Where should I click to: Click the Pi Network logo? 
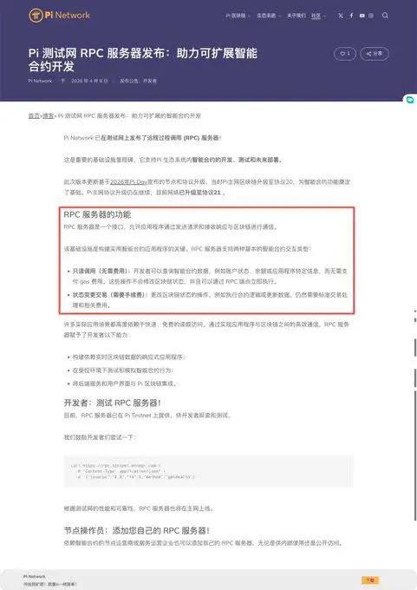(x=60, y=16)
